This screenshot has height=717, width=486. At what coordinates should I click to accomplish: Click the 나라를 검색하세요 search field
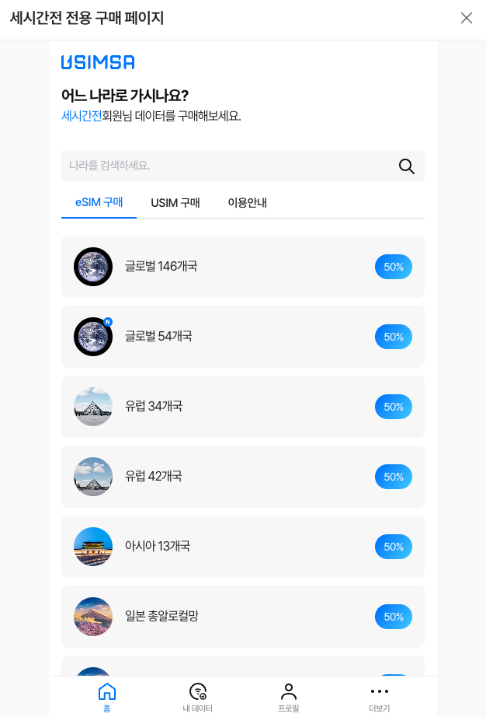(x=243, y=166)
